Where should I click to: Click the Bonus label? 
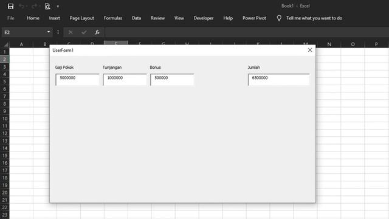click(x=156, y=68)
